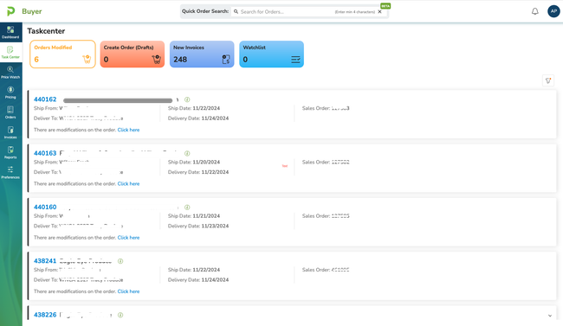Click info icon for order 440160
563x326 pixels.
coord(187,208)
